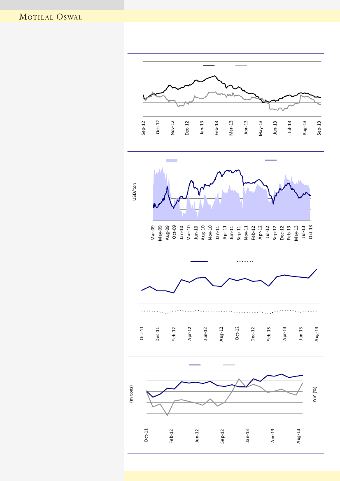This screenshot has width=340, height=481.
Task: Click the Mar-13 date label
Action: pyautogui.click(x=231, y=128)
